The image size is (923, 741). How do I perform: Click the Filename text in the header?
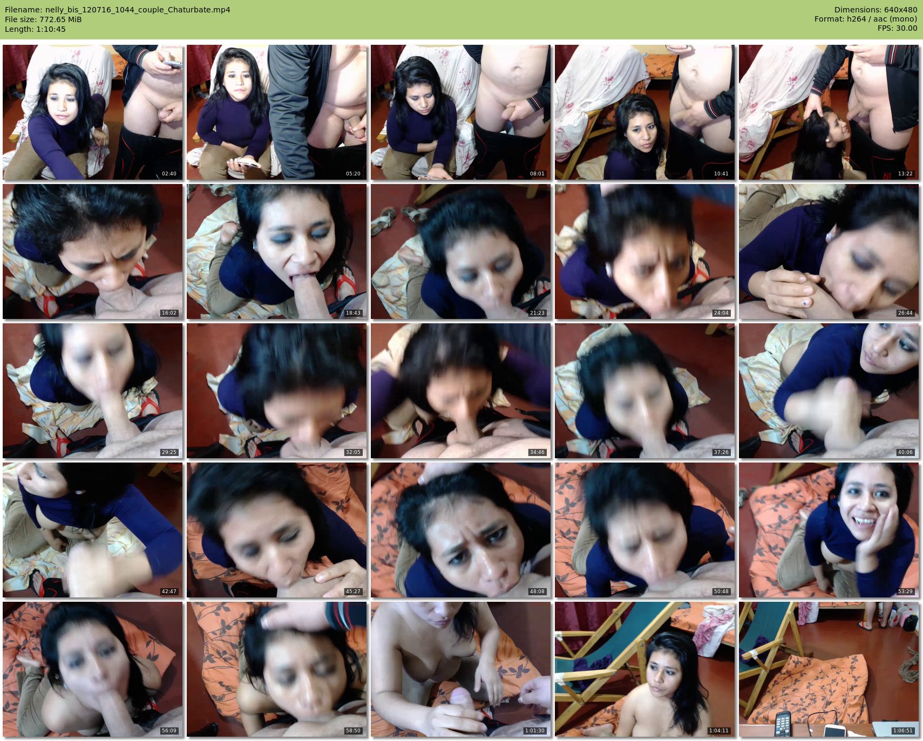pos(118,10)
